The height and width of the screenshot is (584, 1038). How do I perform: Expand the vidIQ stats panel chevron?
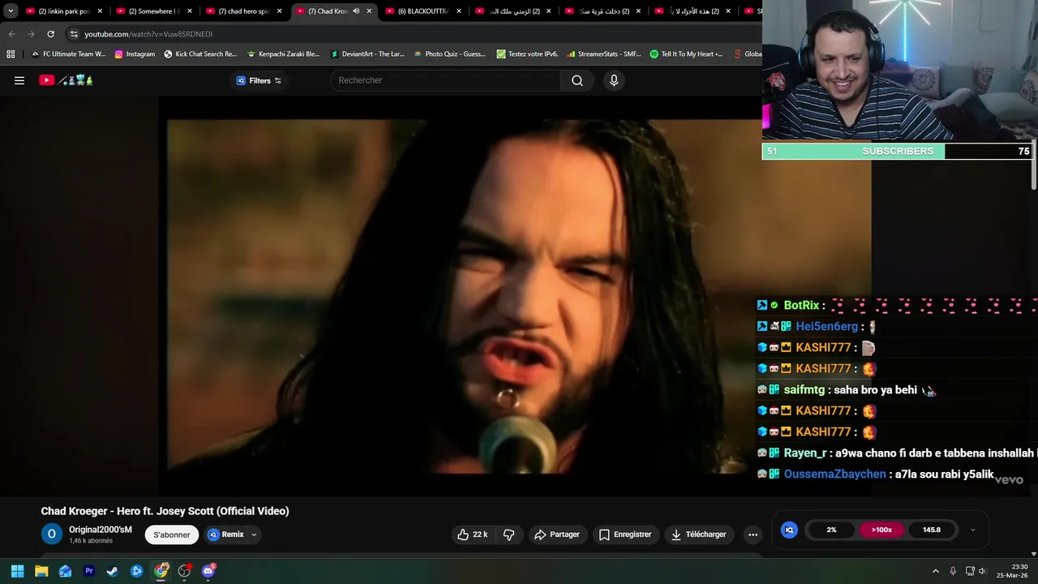973,530
